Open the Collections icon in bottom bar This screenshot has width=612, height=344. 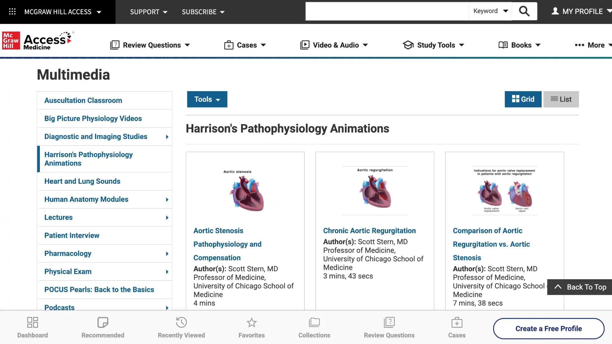[314, 323]
